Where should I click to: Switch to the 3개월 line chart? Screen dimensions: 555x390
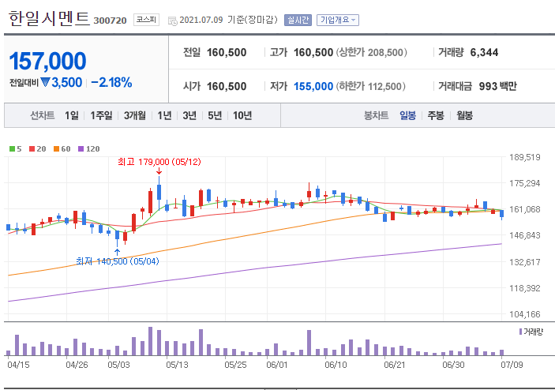point(135,115)
